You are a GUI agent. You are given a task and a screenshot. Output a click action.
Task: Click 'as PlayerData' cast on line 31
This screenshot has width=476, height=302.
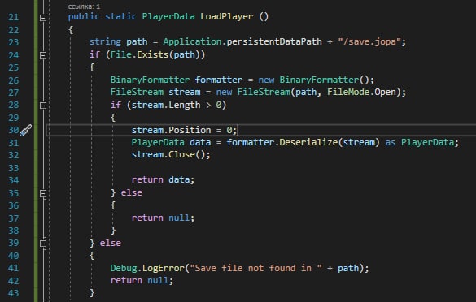click(x=420, y=142)
